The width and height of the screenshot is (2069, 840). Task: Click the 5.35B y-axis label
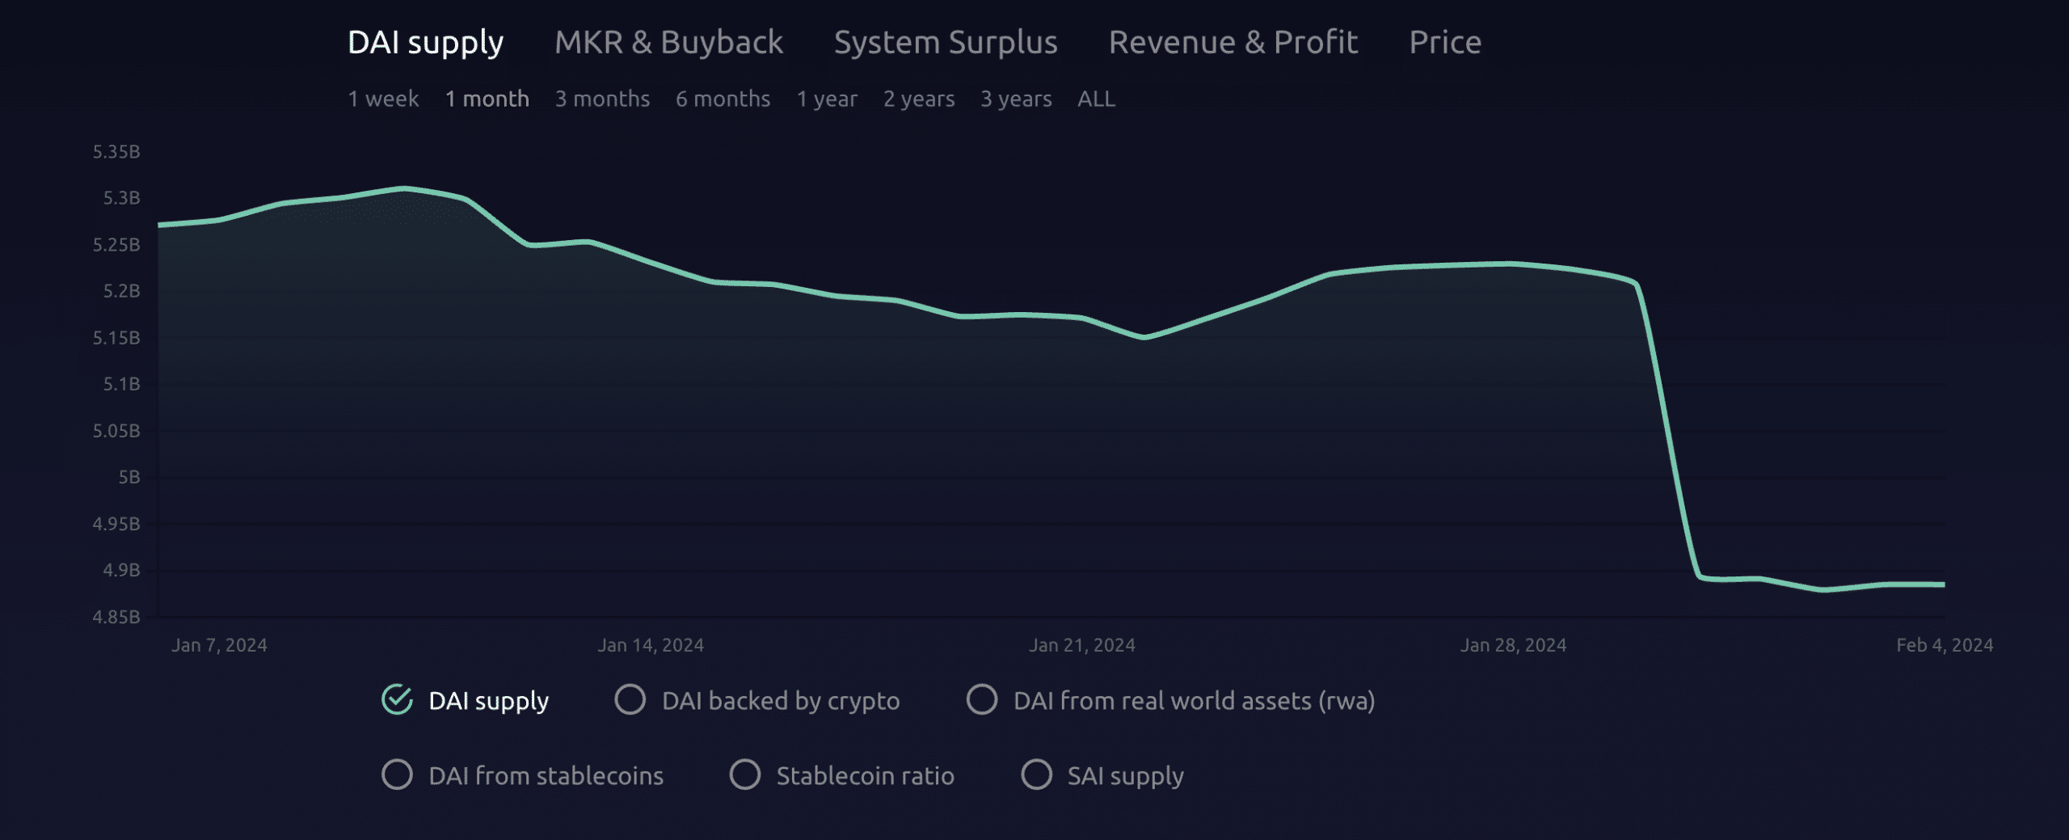tap(116, 152)
